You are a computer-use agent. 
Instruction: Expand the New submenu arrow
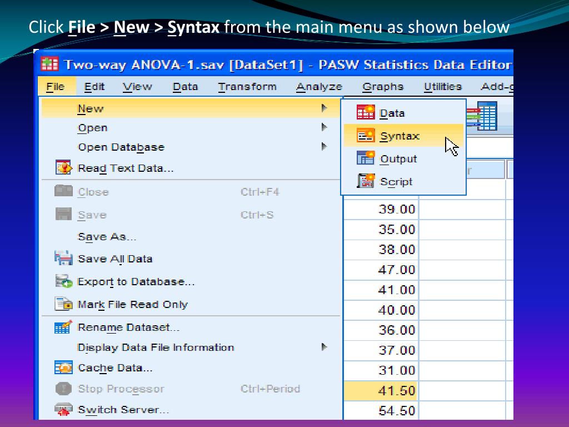(x=324, y=108)
